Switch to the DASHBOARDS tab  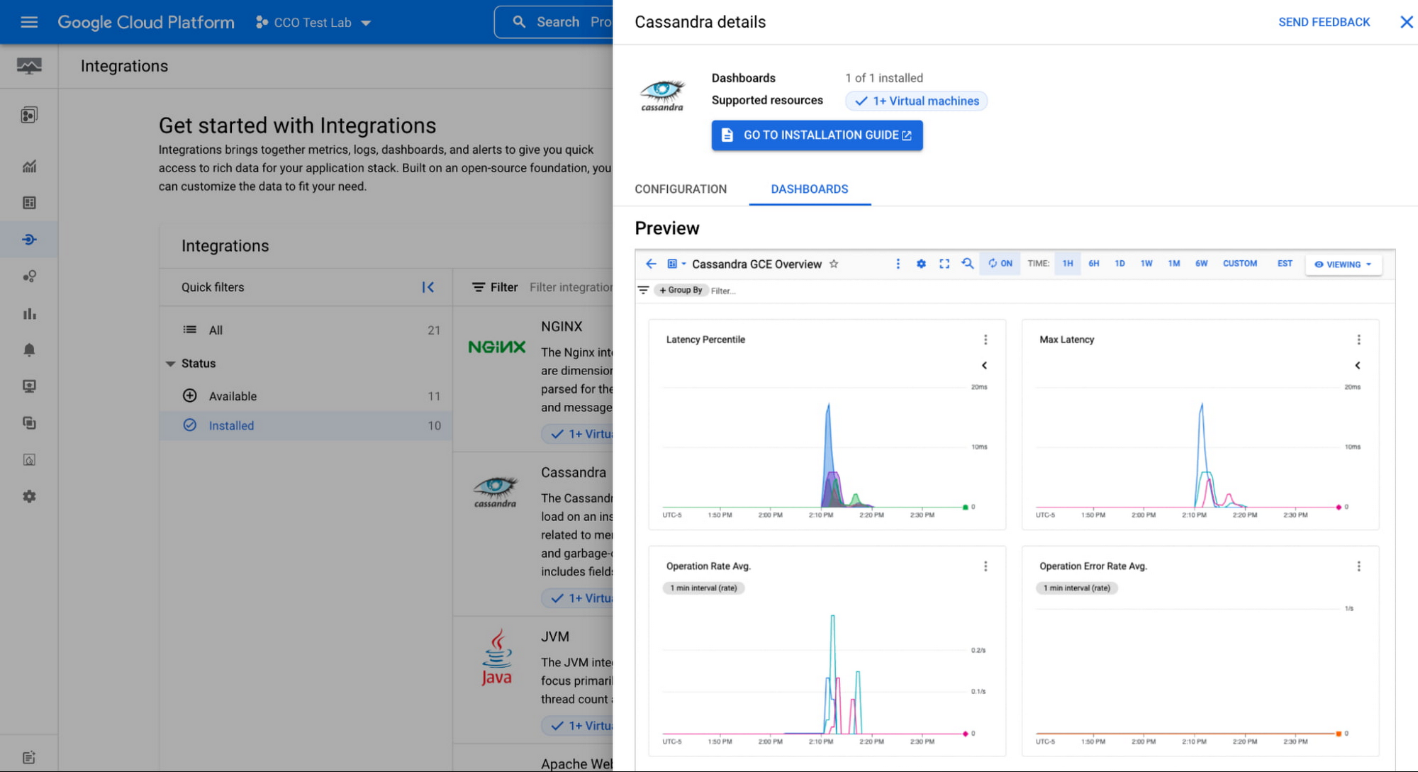tap(810, 189)
